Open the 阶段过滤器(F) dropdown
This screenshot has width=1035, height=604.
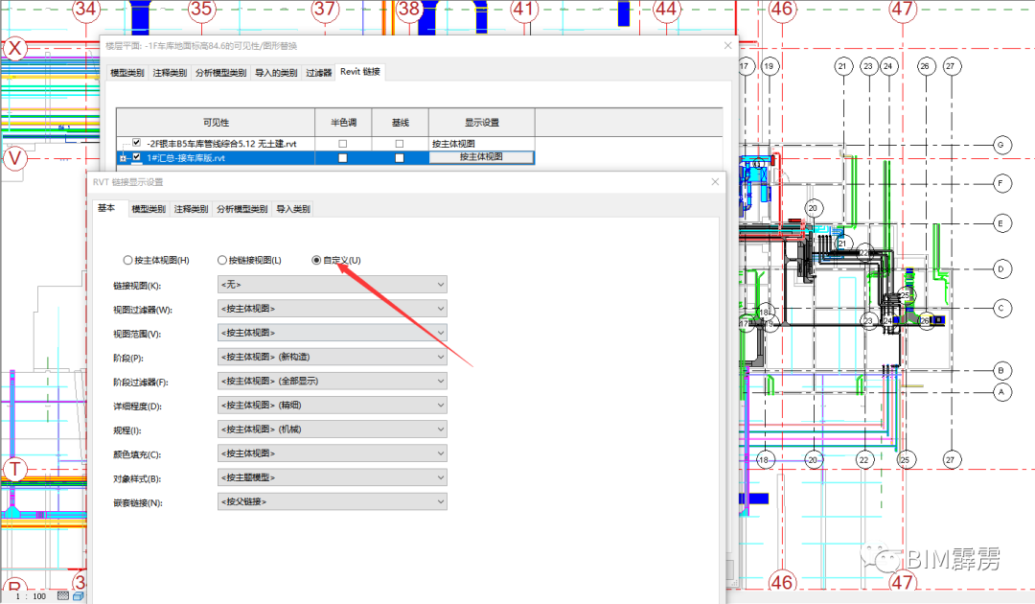point(332,381)
